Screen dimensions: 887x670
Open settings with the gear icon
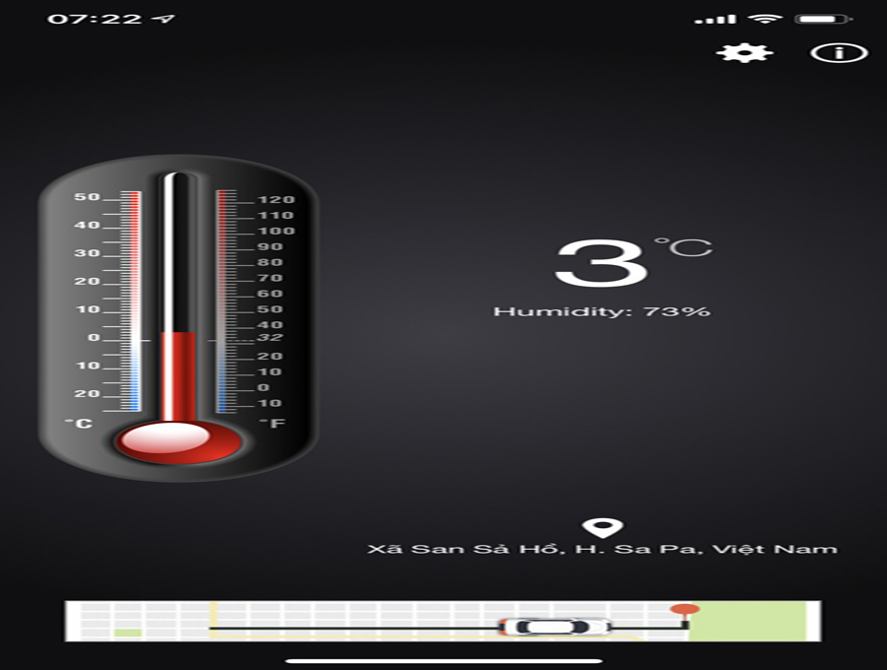tap(744, 52)
